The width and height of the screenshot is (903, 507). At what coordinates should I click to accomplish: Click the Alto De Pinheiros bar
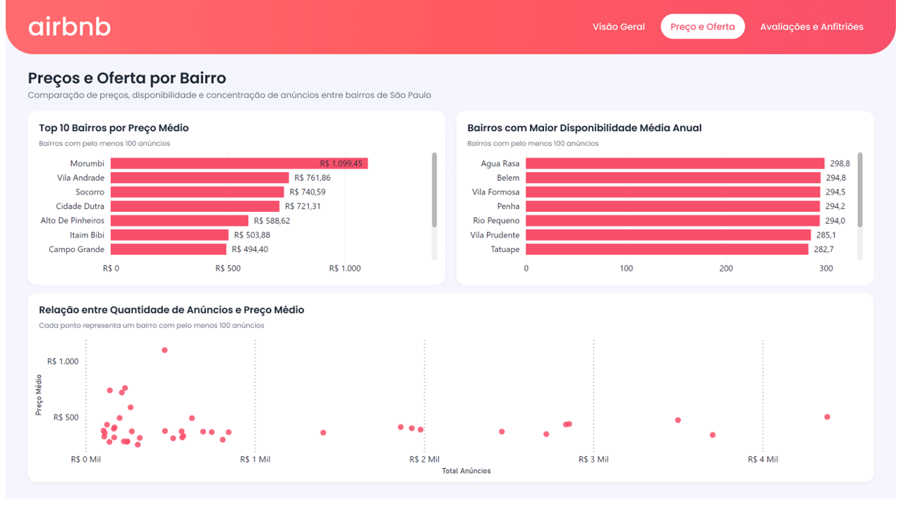179,220
